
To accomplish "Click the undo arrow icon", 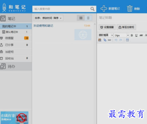I will point(116,40).
